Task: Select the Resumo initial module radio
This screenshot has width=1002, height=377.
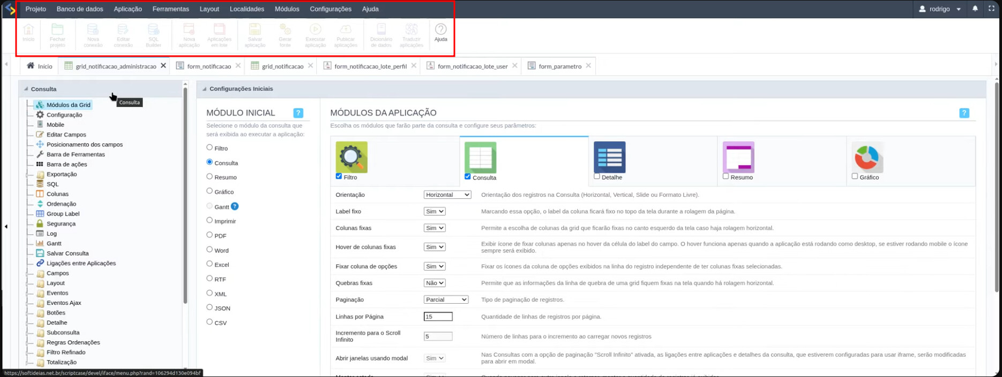Action: [210, 176]
